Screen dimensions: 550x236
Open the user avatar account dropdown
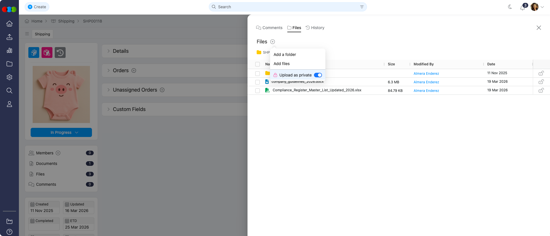537,7
